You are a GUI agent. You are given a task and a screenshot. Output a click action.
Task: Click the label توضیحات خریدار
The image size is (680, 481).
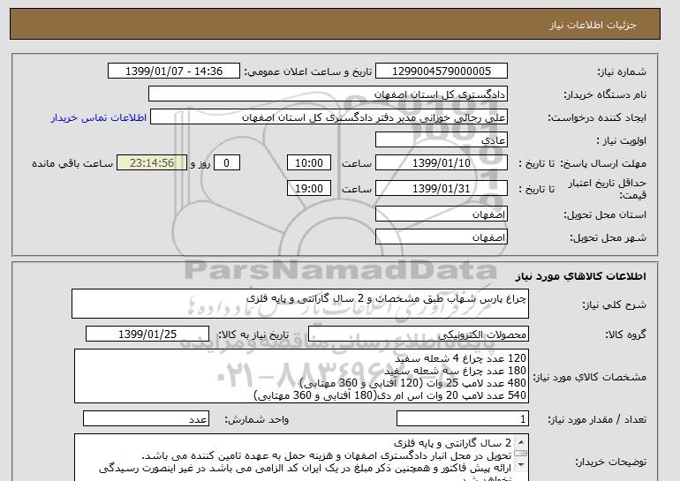click(x=610, y=462)
